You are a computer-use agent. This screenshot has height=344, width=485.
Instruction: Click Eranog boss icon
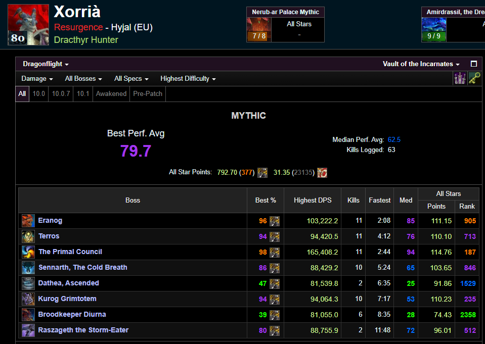click(28, 221)
